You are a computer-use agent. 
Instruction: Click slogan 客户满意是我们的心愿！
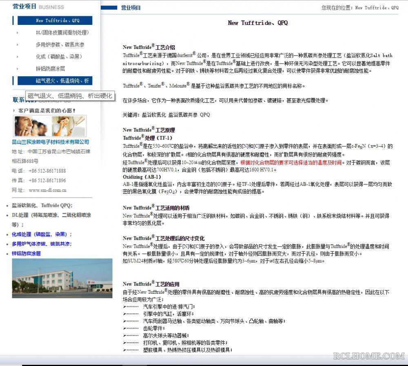tap(47, 111)
